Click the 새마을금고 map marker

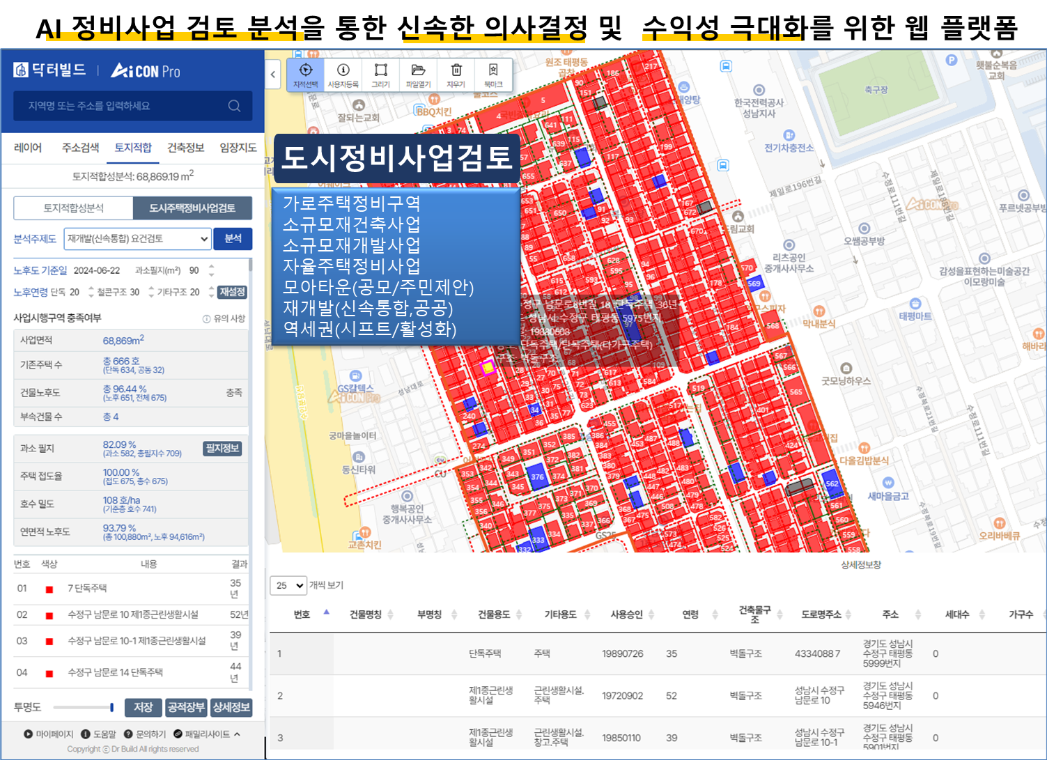(x=887, y=483)
